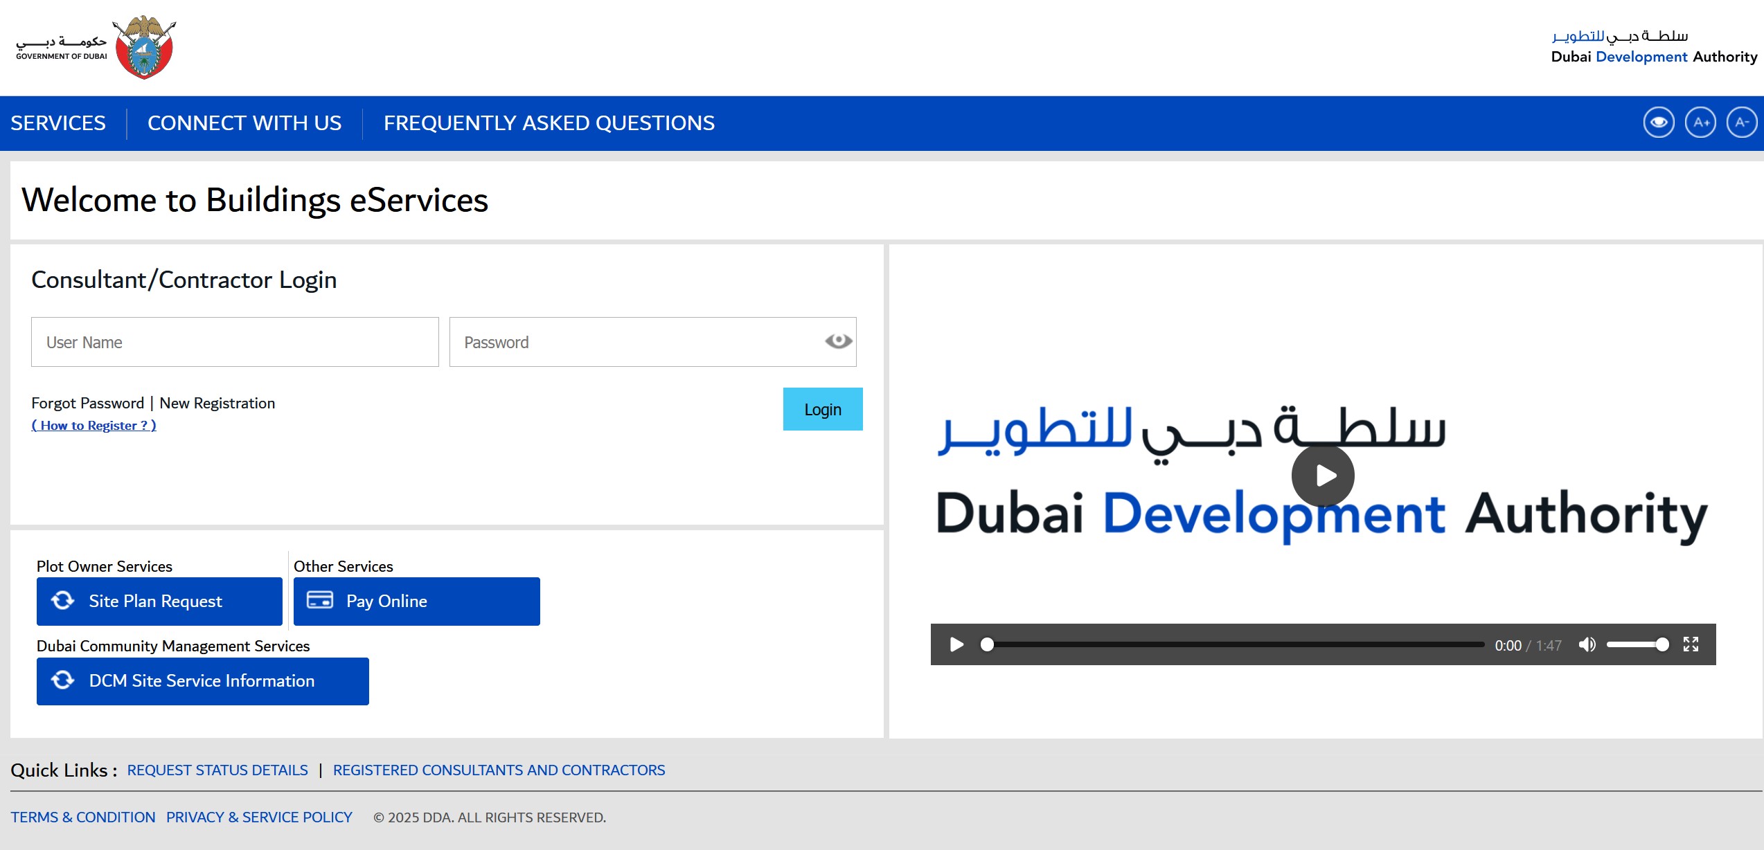Open the Pay Online service
This screenshot has width=1764, height=850.
[x=416, y=601]
